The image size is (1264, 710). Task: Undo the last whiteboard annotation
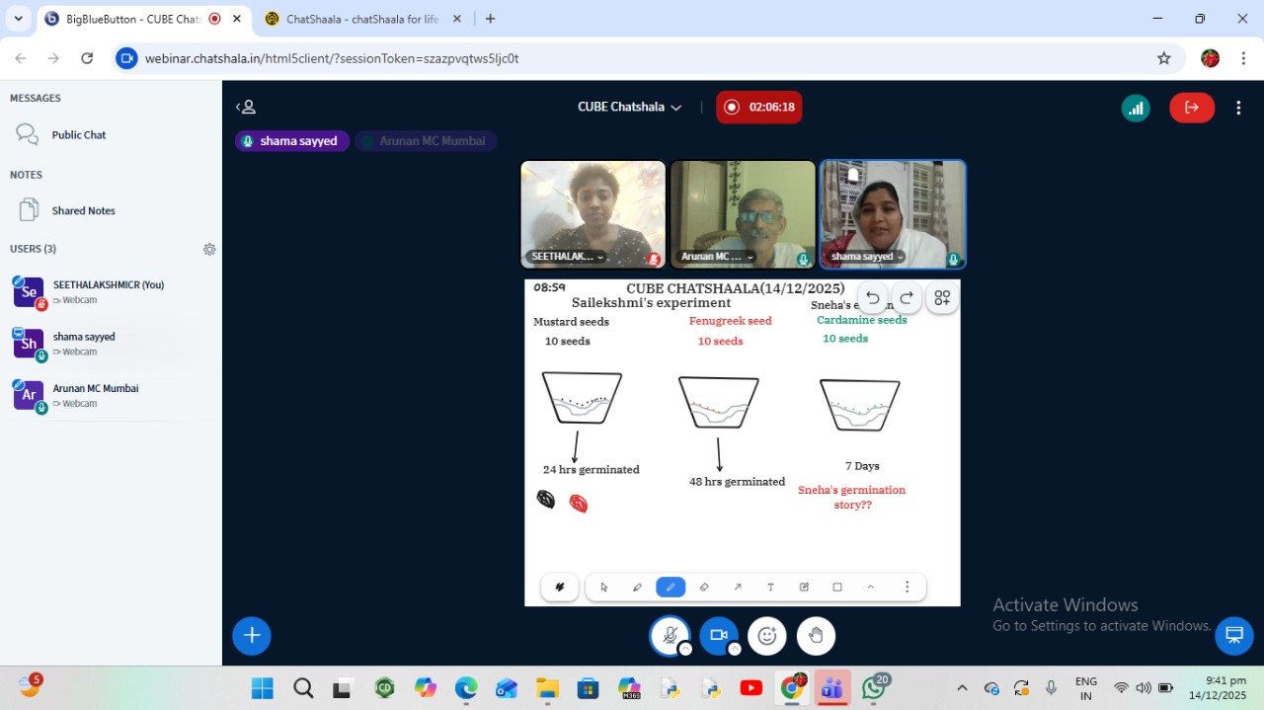tap(872, 298)
